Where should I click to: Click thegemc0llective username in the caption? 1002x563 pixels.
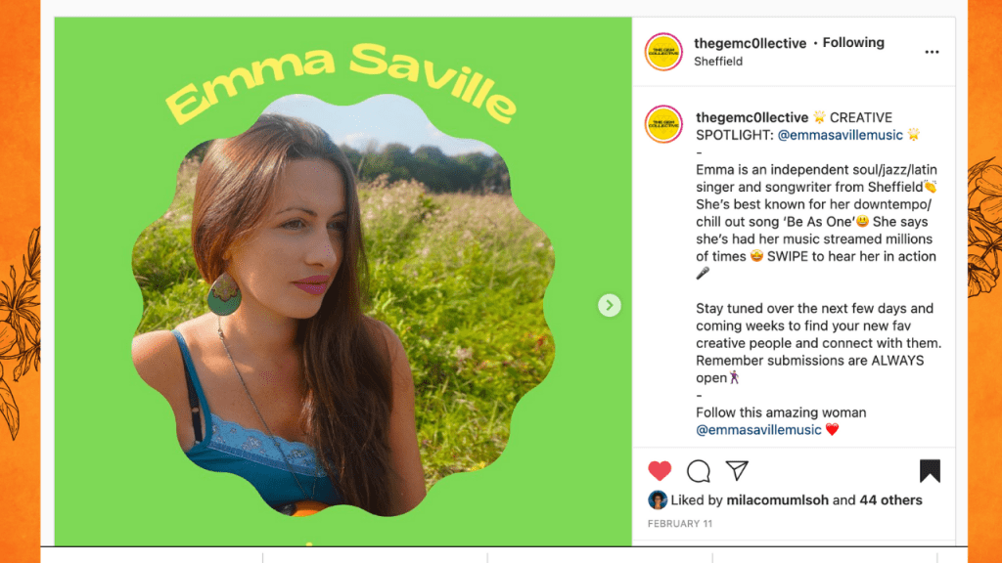(x=751, y=117)
